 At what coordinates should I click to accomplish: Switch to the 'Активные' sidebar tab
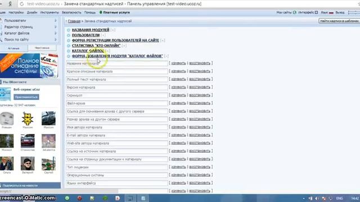(x=13, y=48)
